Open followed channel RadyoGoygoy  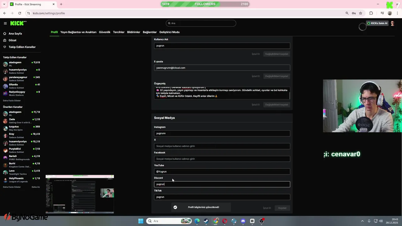point(21,93)
